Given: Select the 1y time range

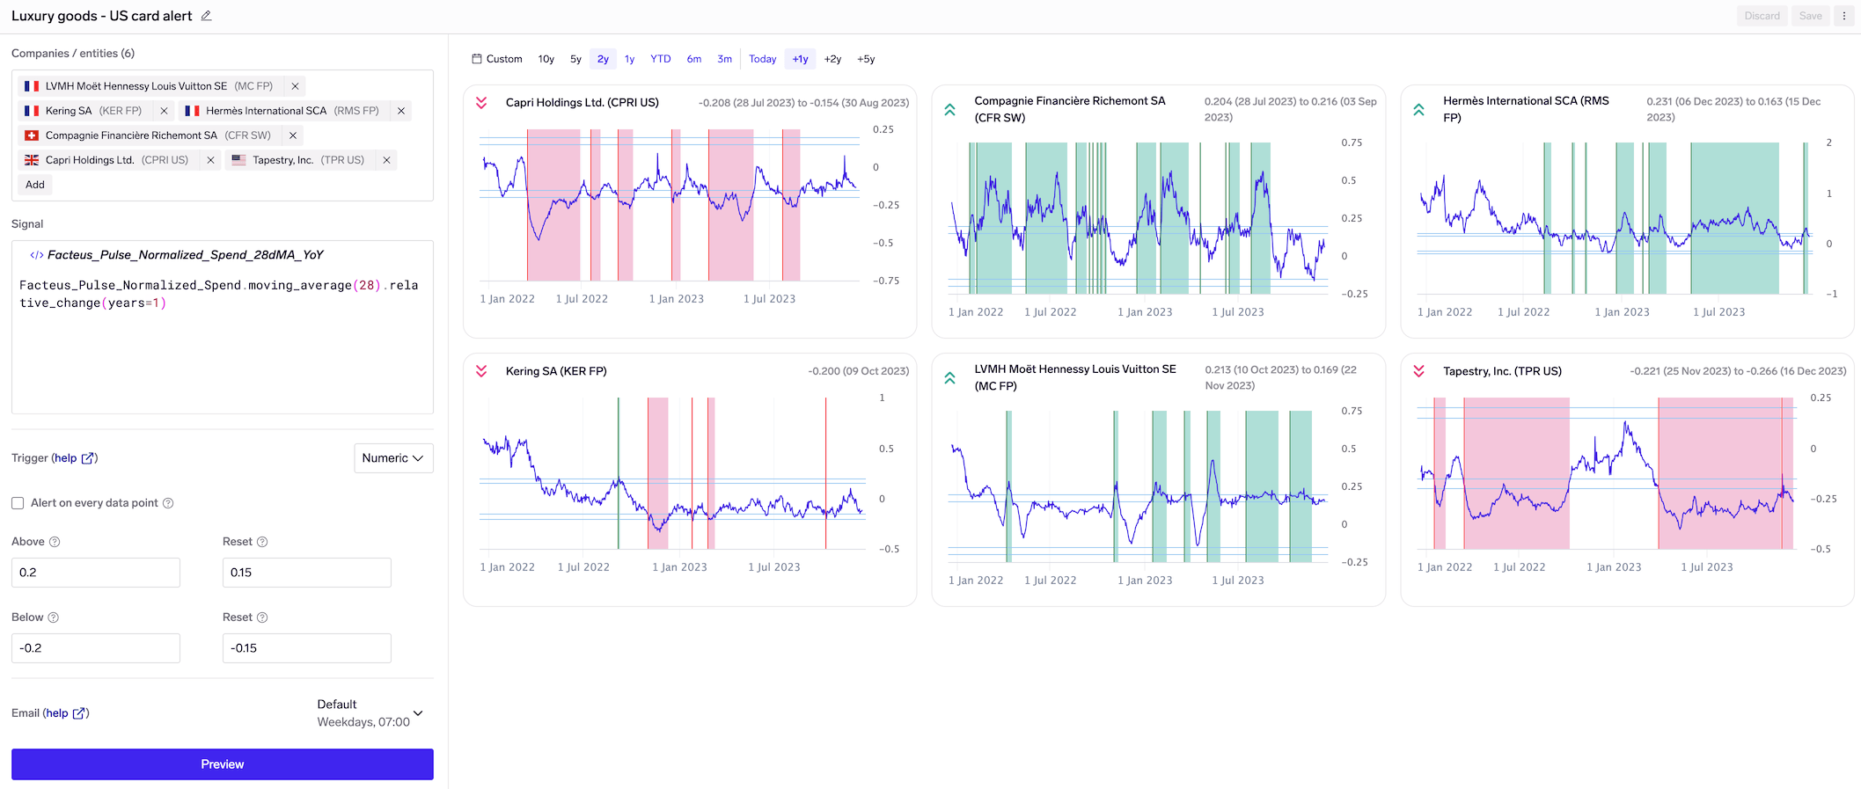Looking at the screenshot, I should tap(630, 59).
